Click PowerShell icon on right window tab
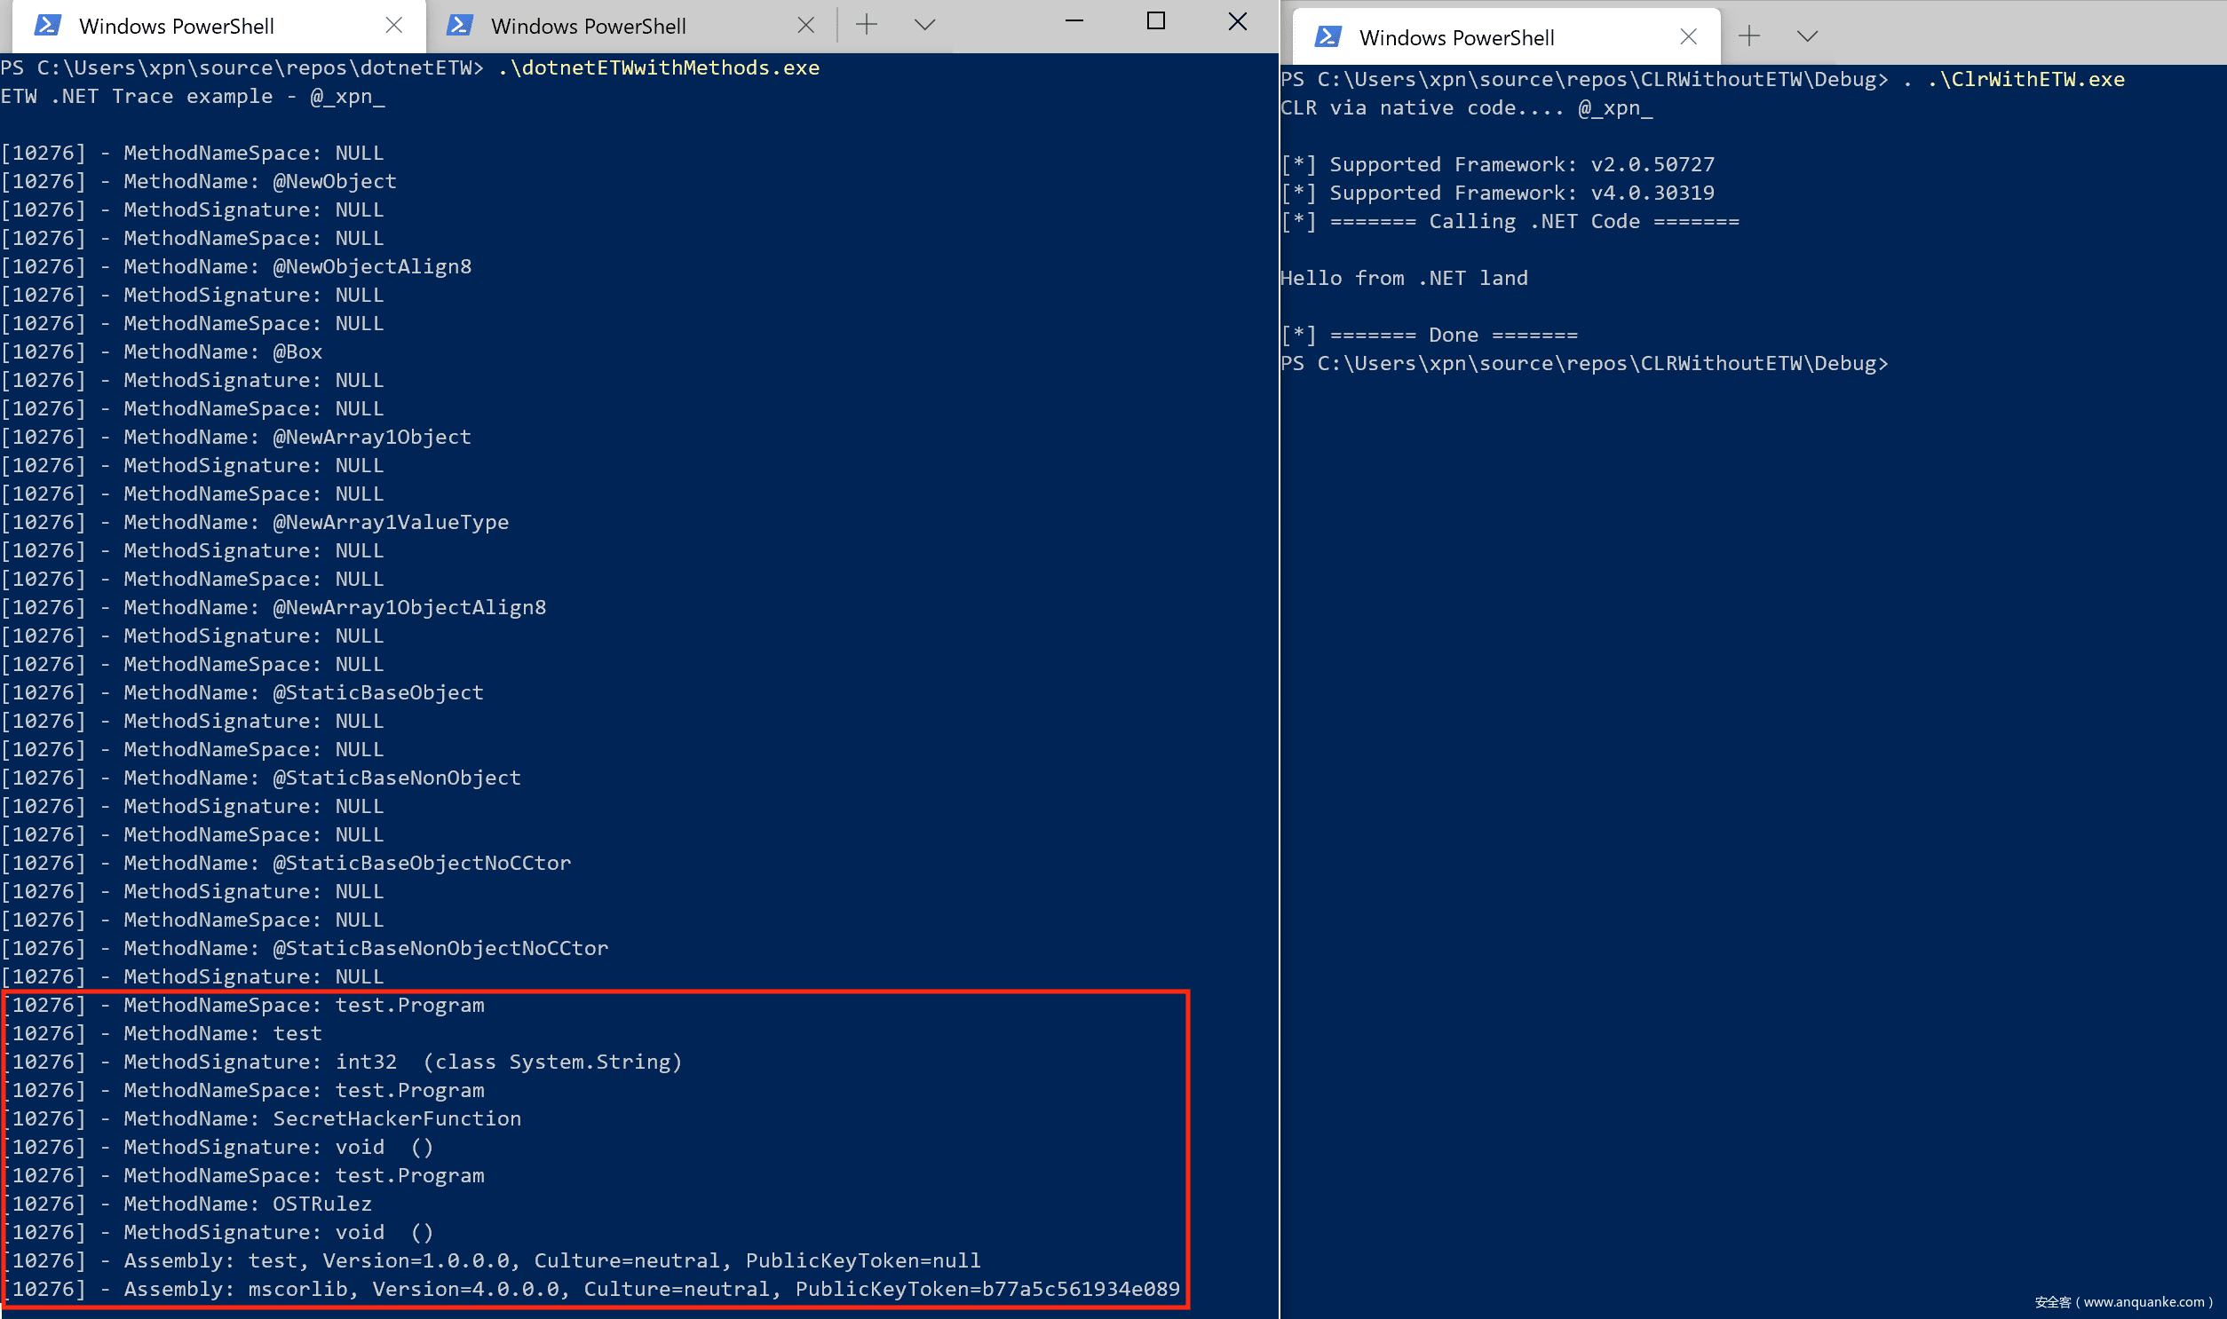This screenshot has width=2227, height=1319. pyautogui.click(x=1327, y=36)
